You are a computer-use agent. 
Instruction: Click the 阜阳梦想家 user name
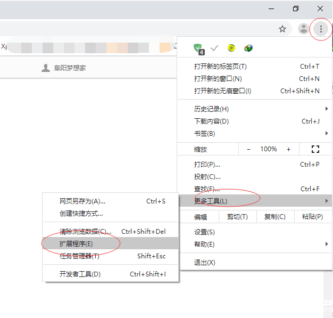point(70,68)
